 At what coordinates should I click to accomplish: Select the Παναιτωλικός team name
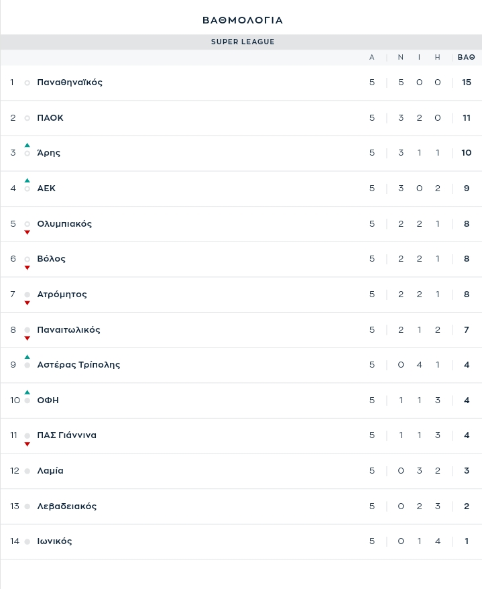point(68,330)
